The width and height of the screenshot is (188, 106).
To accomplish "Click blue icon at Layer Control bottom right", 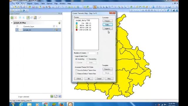I will click(x=60, y=96).
